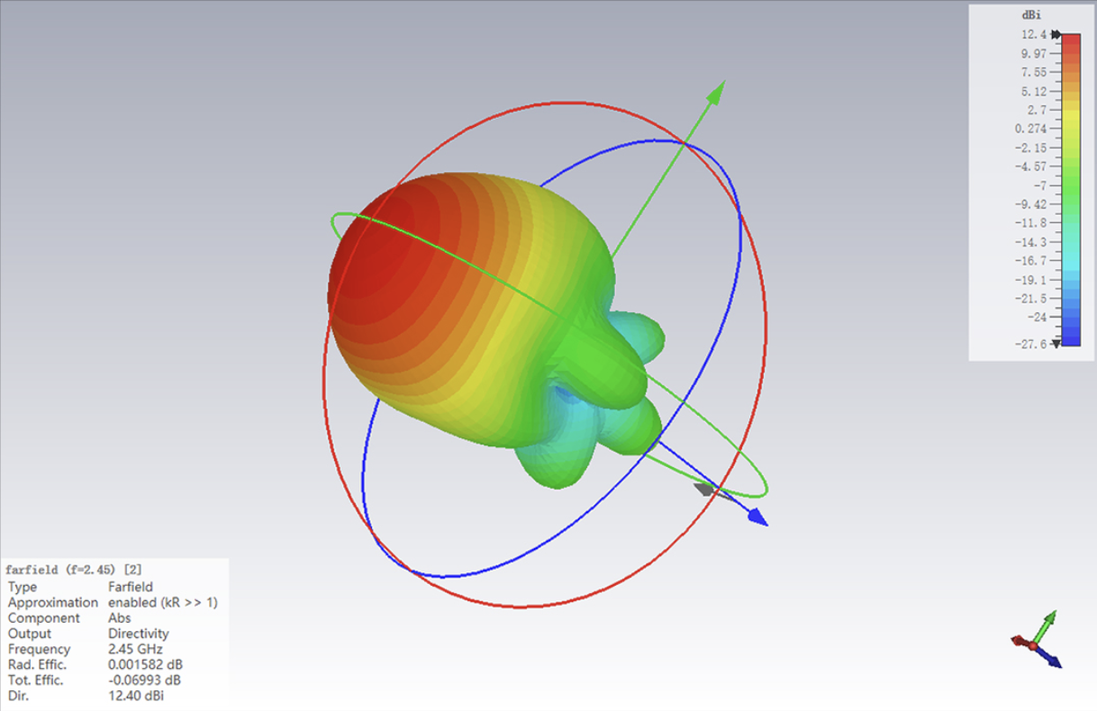Click the "-9.42" scale label
This screenshot has width=1097, height=711.
click(1031, 204)
